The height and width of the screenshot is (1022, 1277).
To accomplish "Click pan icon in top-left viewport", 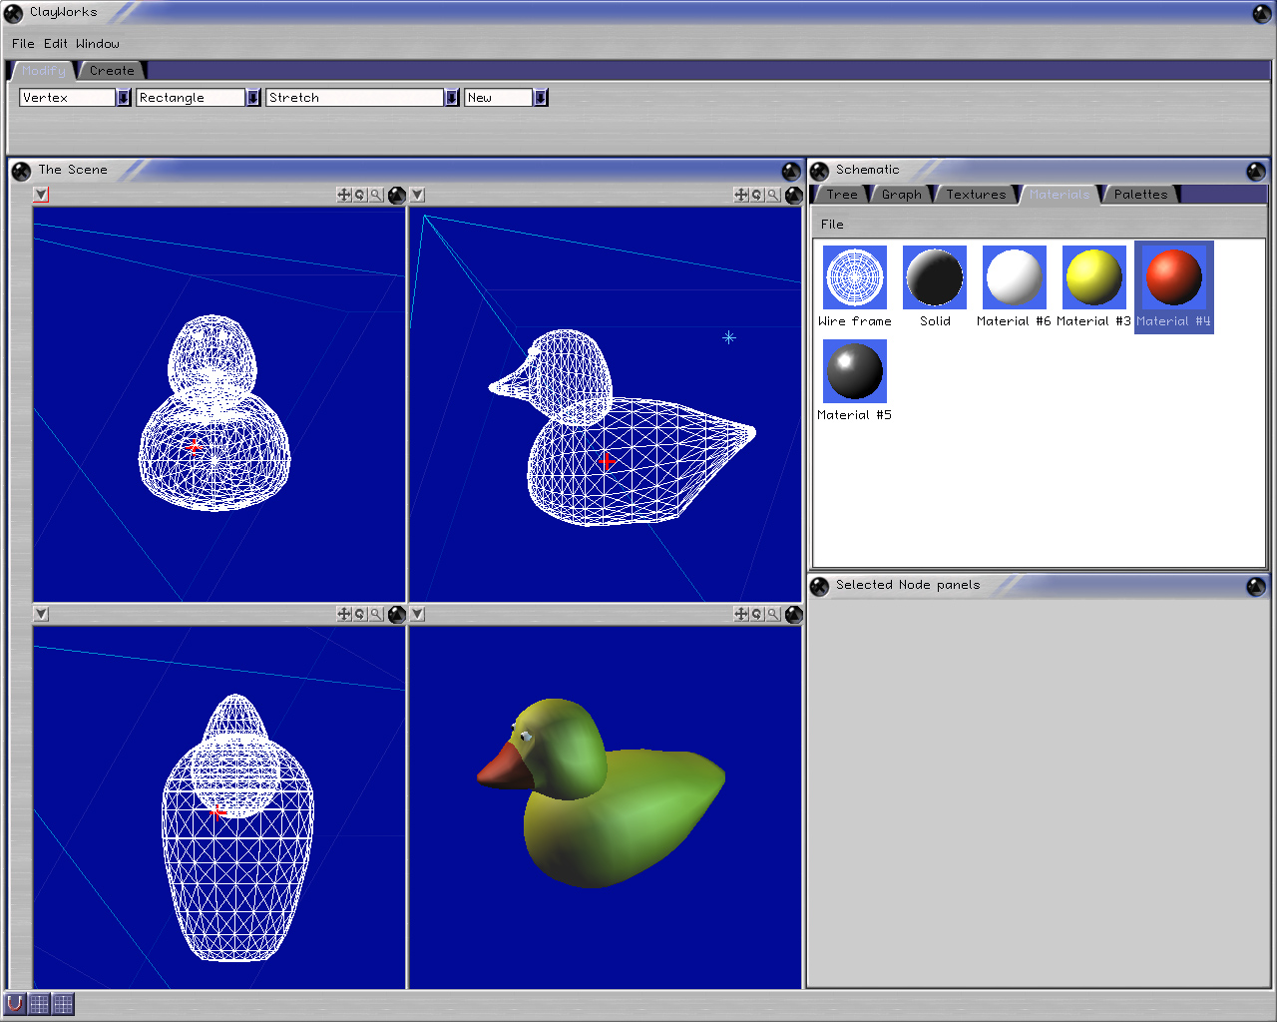I will 344,196.
